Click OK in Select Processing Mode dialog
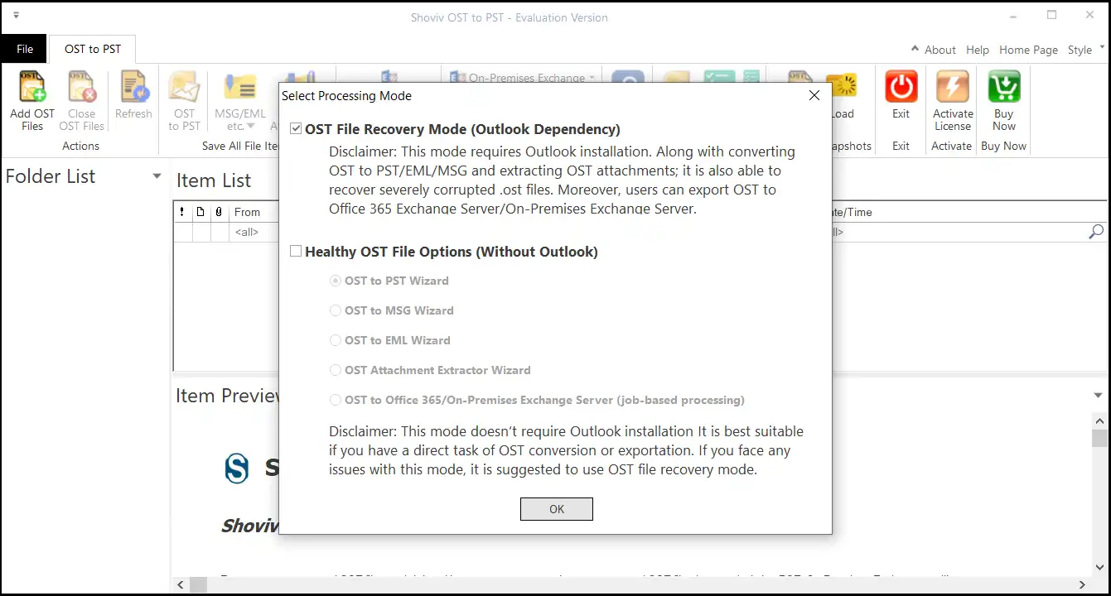Screen dimensions: 1111x596 tap(557, 509)
